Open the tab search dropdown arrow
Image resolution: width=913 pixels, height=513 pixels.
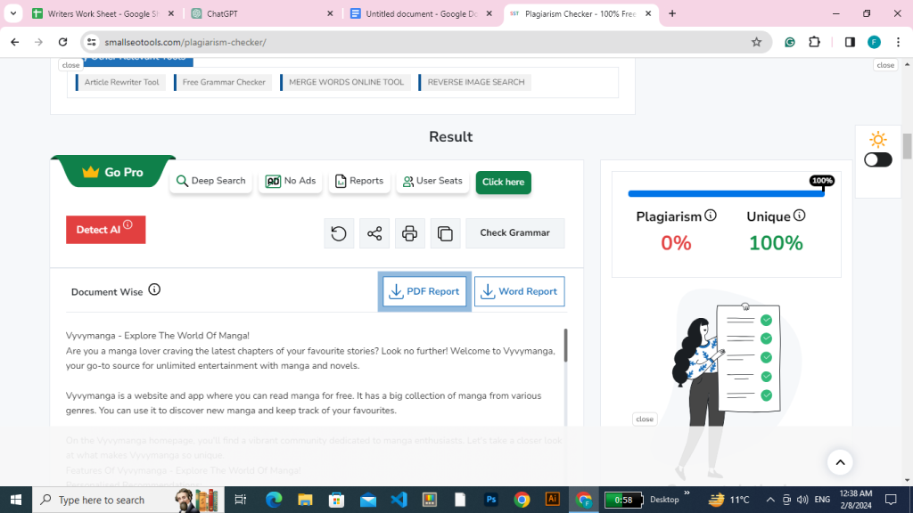point(12,13)
